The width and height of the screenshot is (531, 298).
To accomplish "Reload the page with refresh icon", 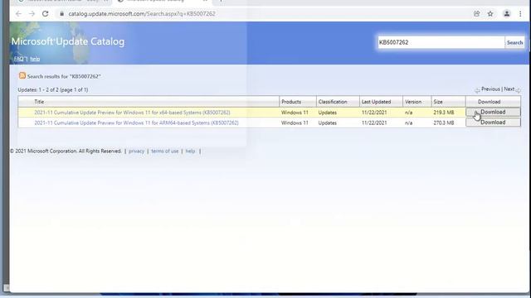I will click(45, 14).
